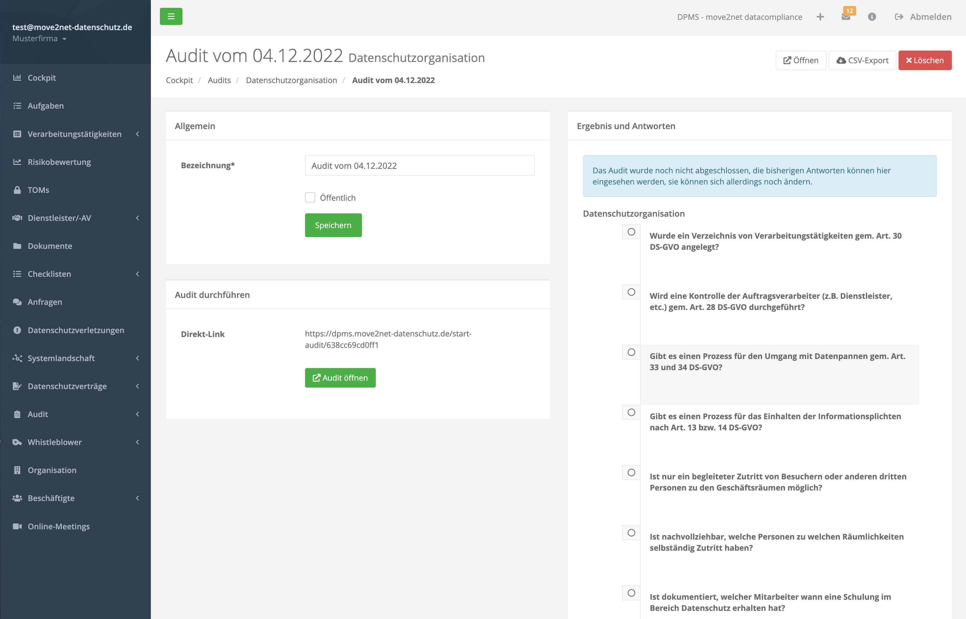Click the TOMs lock icon
This screenshot has height=619, width=966.
point(17,190)
